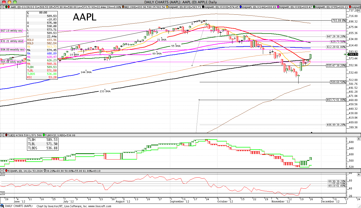This screenshot has width=361, height=208.
Task: Click the 144 SMA annotation on chart
Action: (x=86, y=72)
